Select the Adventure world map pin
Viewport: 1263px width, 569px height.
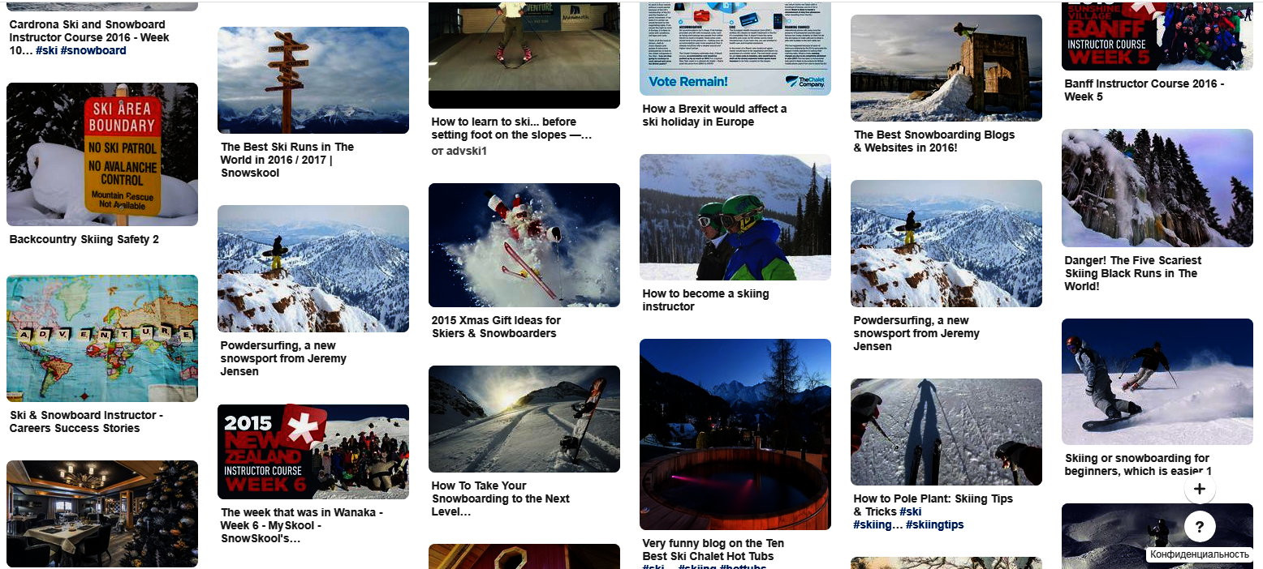pos(102,338)
